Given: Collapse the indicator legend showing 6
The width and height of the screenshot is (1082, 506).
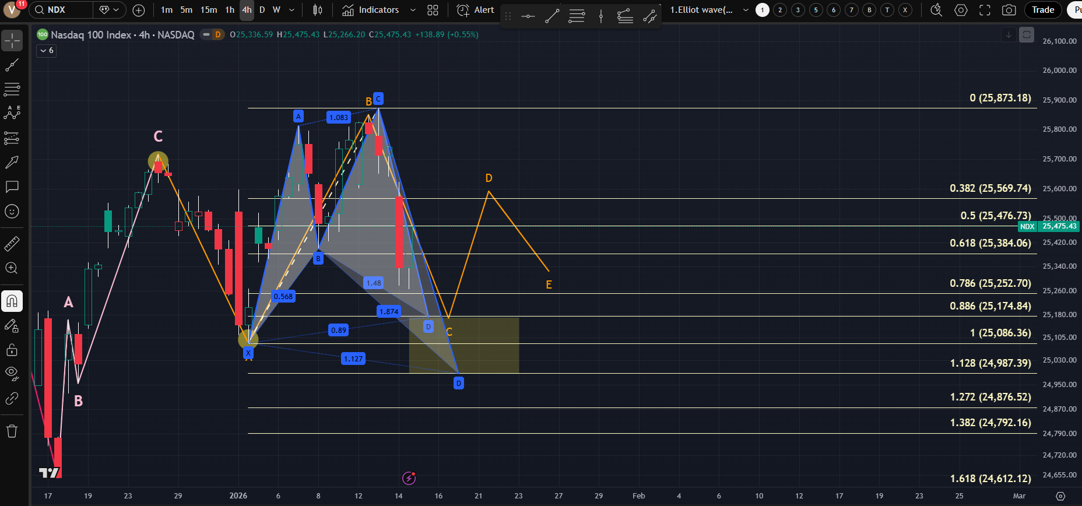Looking at the screenshot, I should [x=47, y=51].
